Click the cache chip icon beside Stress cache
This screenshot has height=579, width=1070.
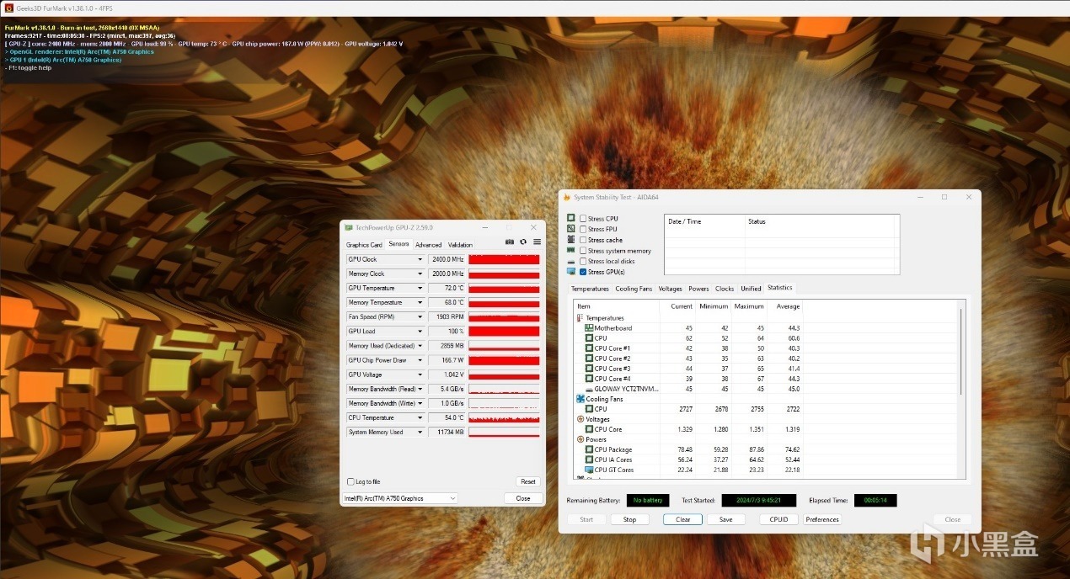click(x=571, y=240)
